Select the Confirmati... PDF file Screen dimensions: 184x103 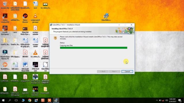click(5, 78)
